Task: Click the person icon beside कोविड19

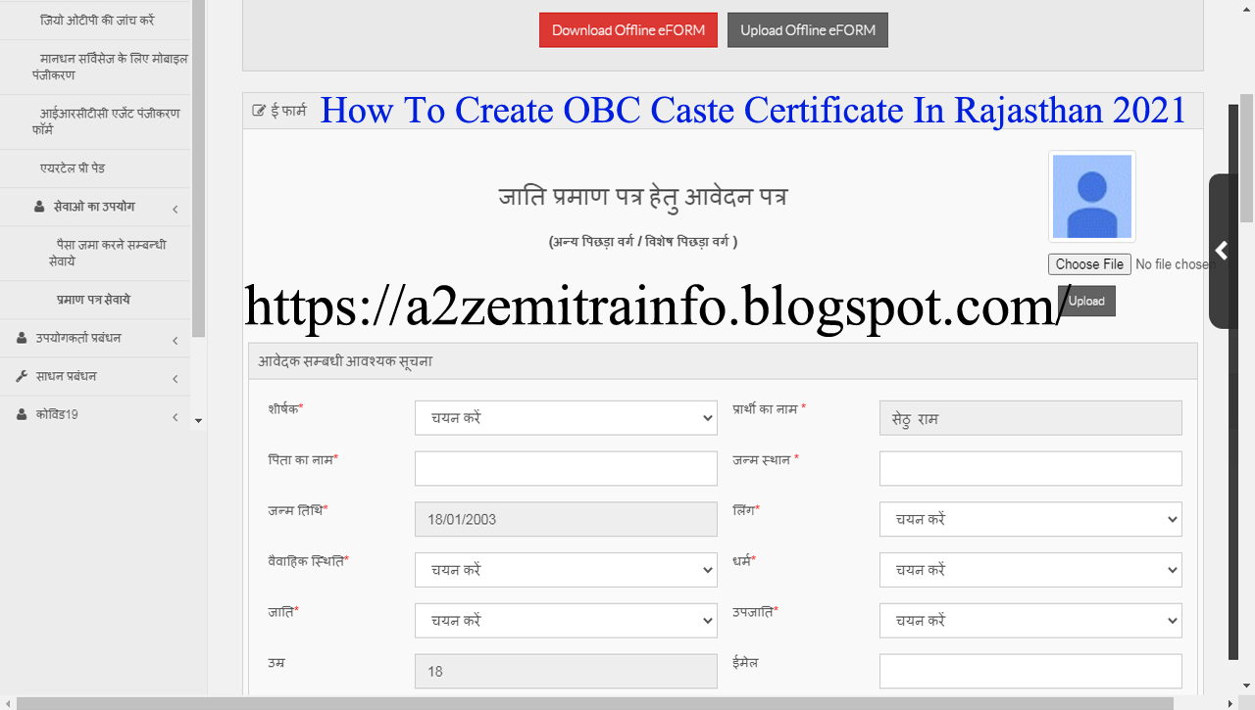Action: 22,414
